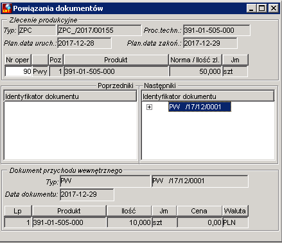Click the Norma / Ilość zl. column header

click(x=195, y=60)
